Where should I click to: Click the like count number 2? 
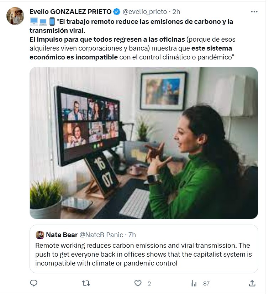(149, 284)
